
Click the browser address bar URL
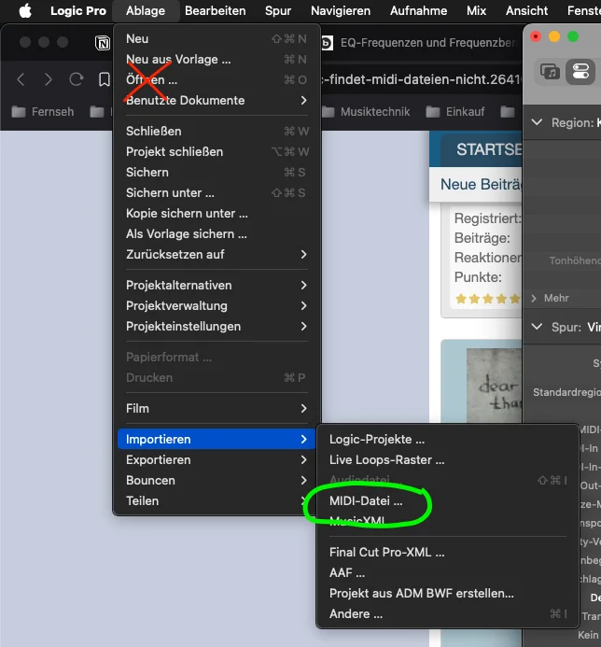coord(421,79)
